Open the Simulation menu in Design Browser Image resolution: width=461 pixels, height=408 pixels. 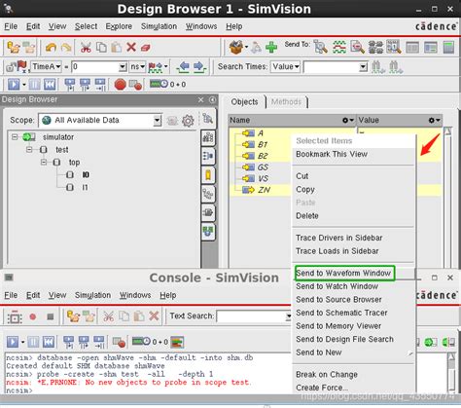pyautogui.click(x=159, y=26)
